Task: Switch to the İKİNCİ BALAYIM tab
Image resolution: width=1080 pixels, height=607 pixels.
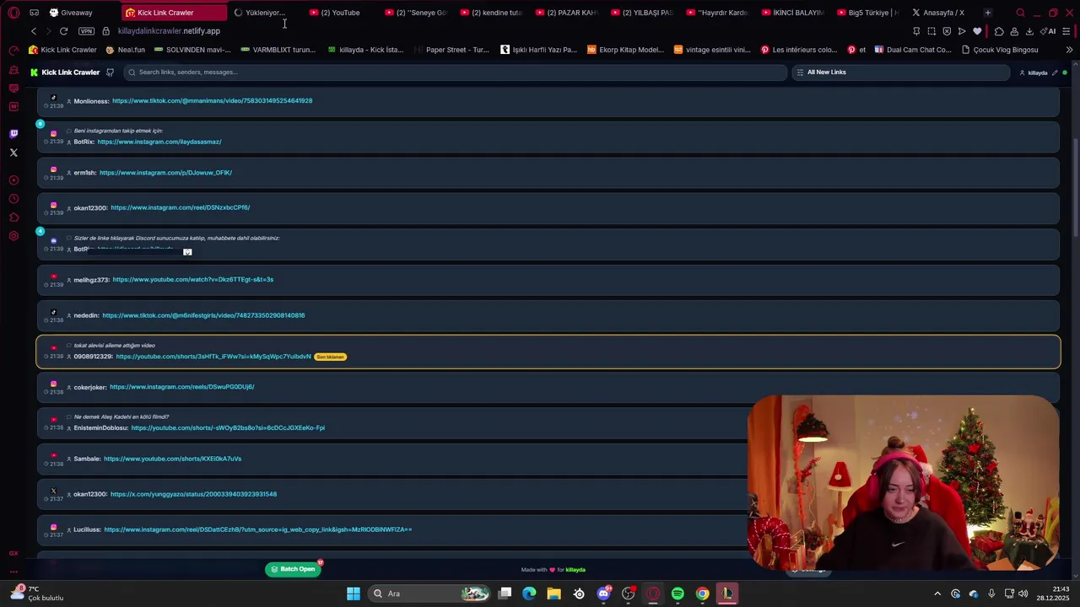Action: [791, 13]
